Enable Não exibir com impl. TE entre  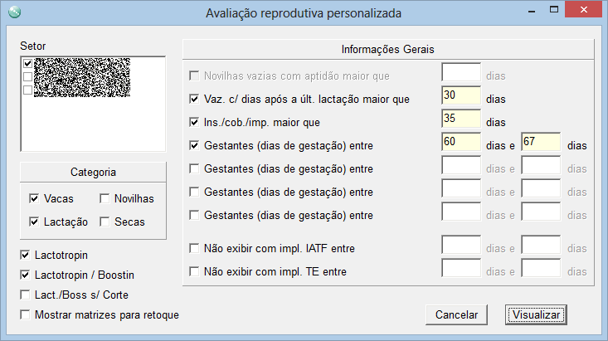tap(194, 271)
